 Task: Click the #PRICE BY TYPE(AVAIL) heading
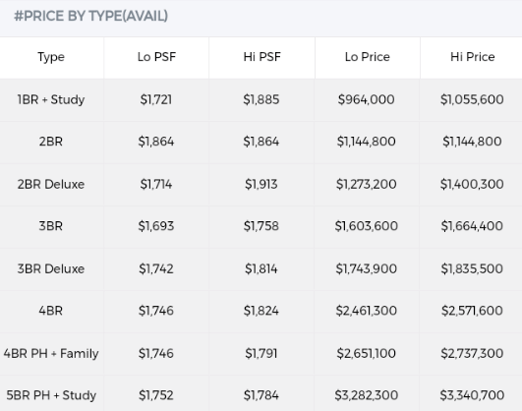(90, 16)
